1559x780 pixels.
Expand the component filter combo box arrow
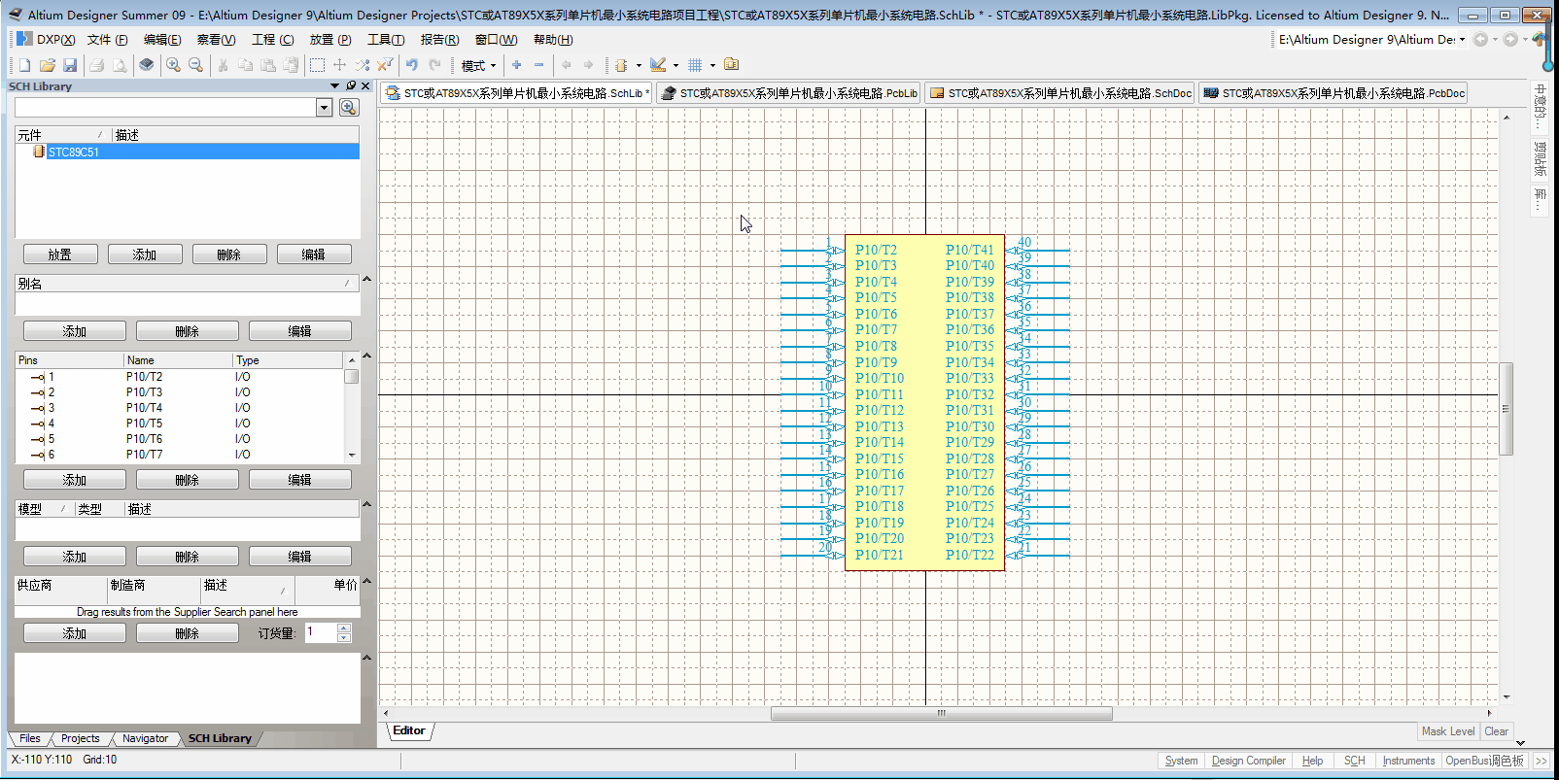pyautogui.click(x=325, y=108)
